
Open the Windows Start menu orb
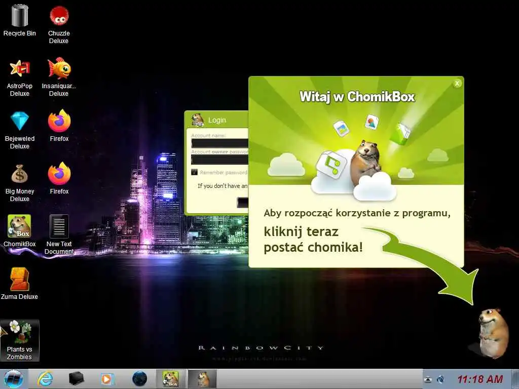(x=14, y=379)
